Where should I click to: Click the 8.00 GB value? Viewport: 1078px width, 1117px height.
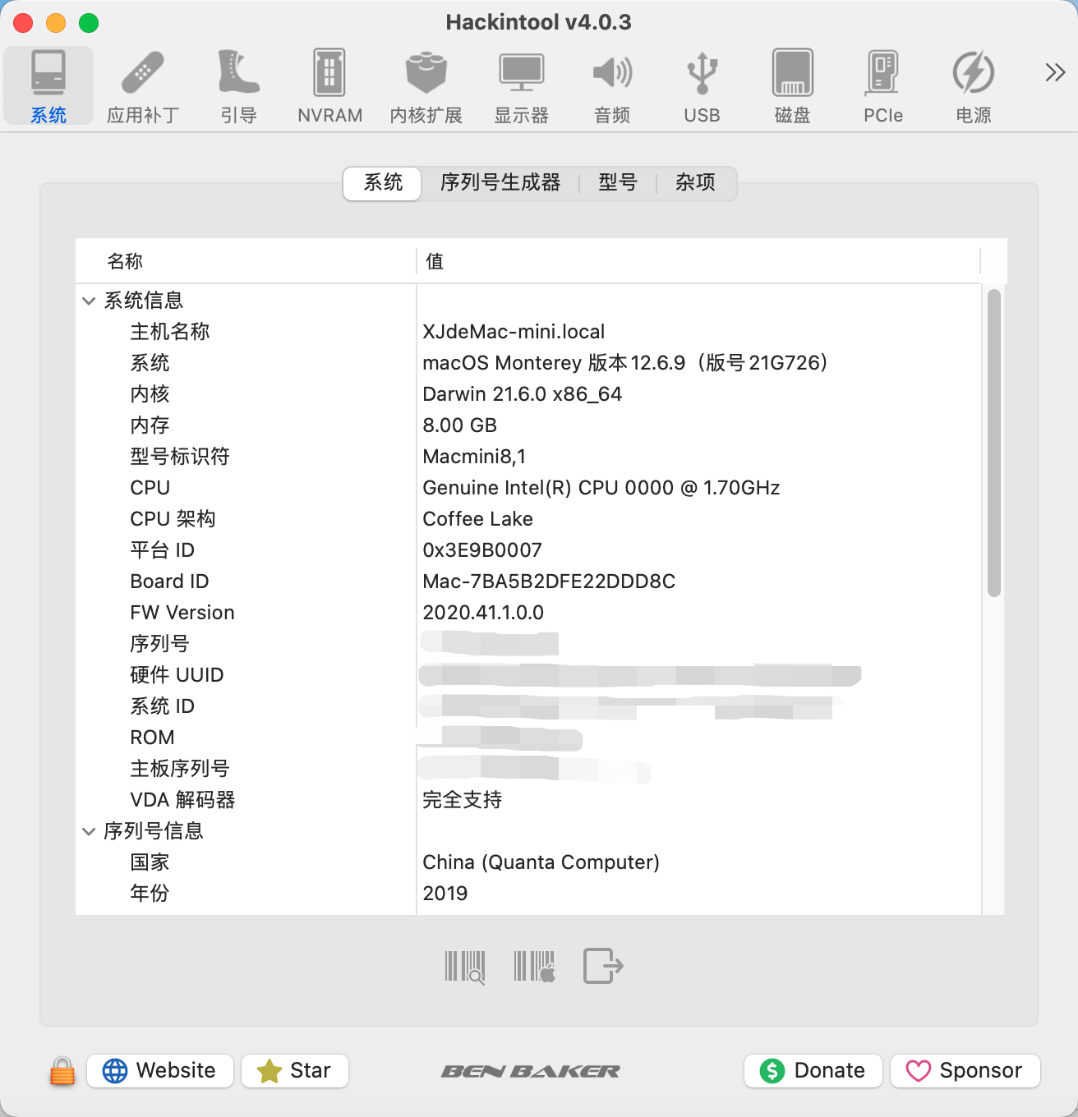coord(459,425)
